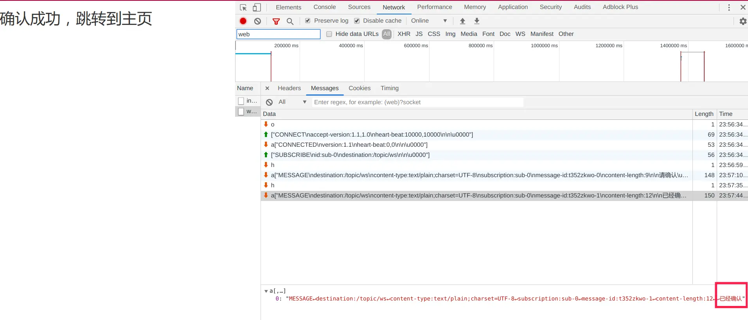
Task: Focus the network filter field containing 'web'
Action: pos(279,34)
